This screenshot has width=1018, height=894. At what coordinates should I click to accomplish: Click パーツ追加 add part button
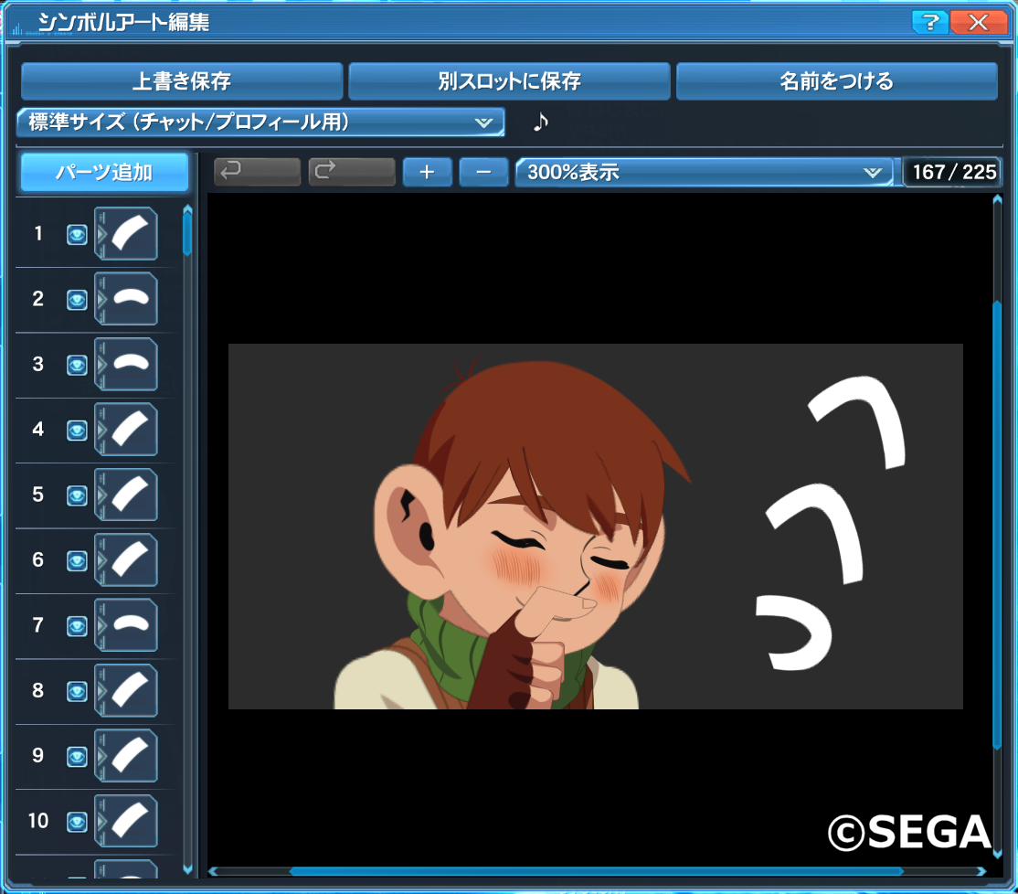104,172
